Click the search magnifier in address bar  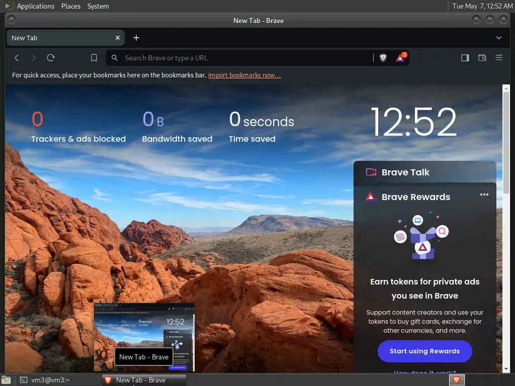(114, 58)
